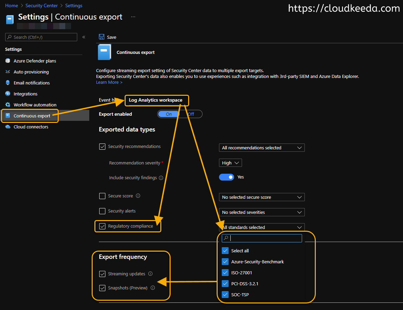
Task: Click the Email notifications bell icon
Action: coord(8,82)
